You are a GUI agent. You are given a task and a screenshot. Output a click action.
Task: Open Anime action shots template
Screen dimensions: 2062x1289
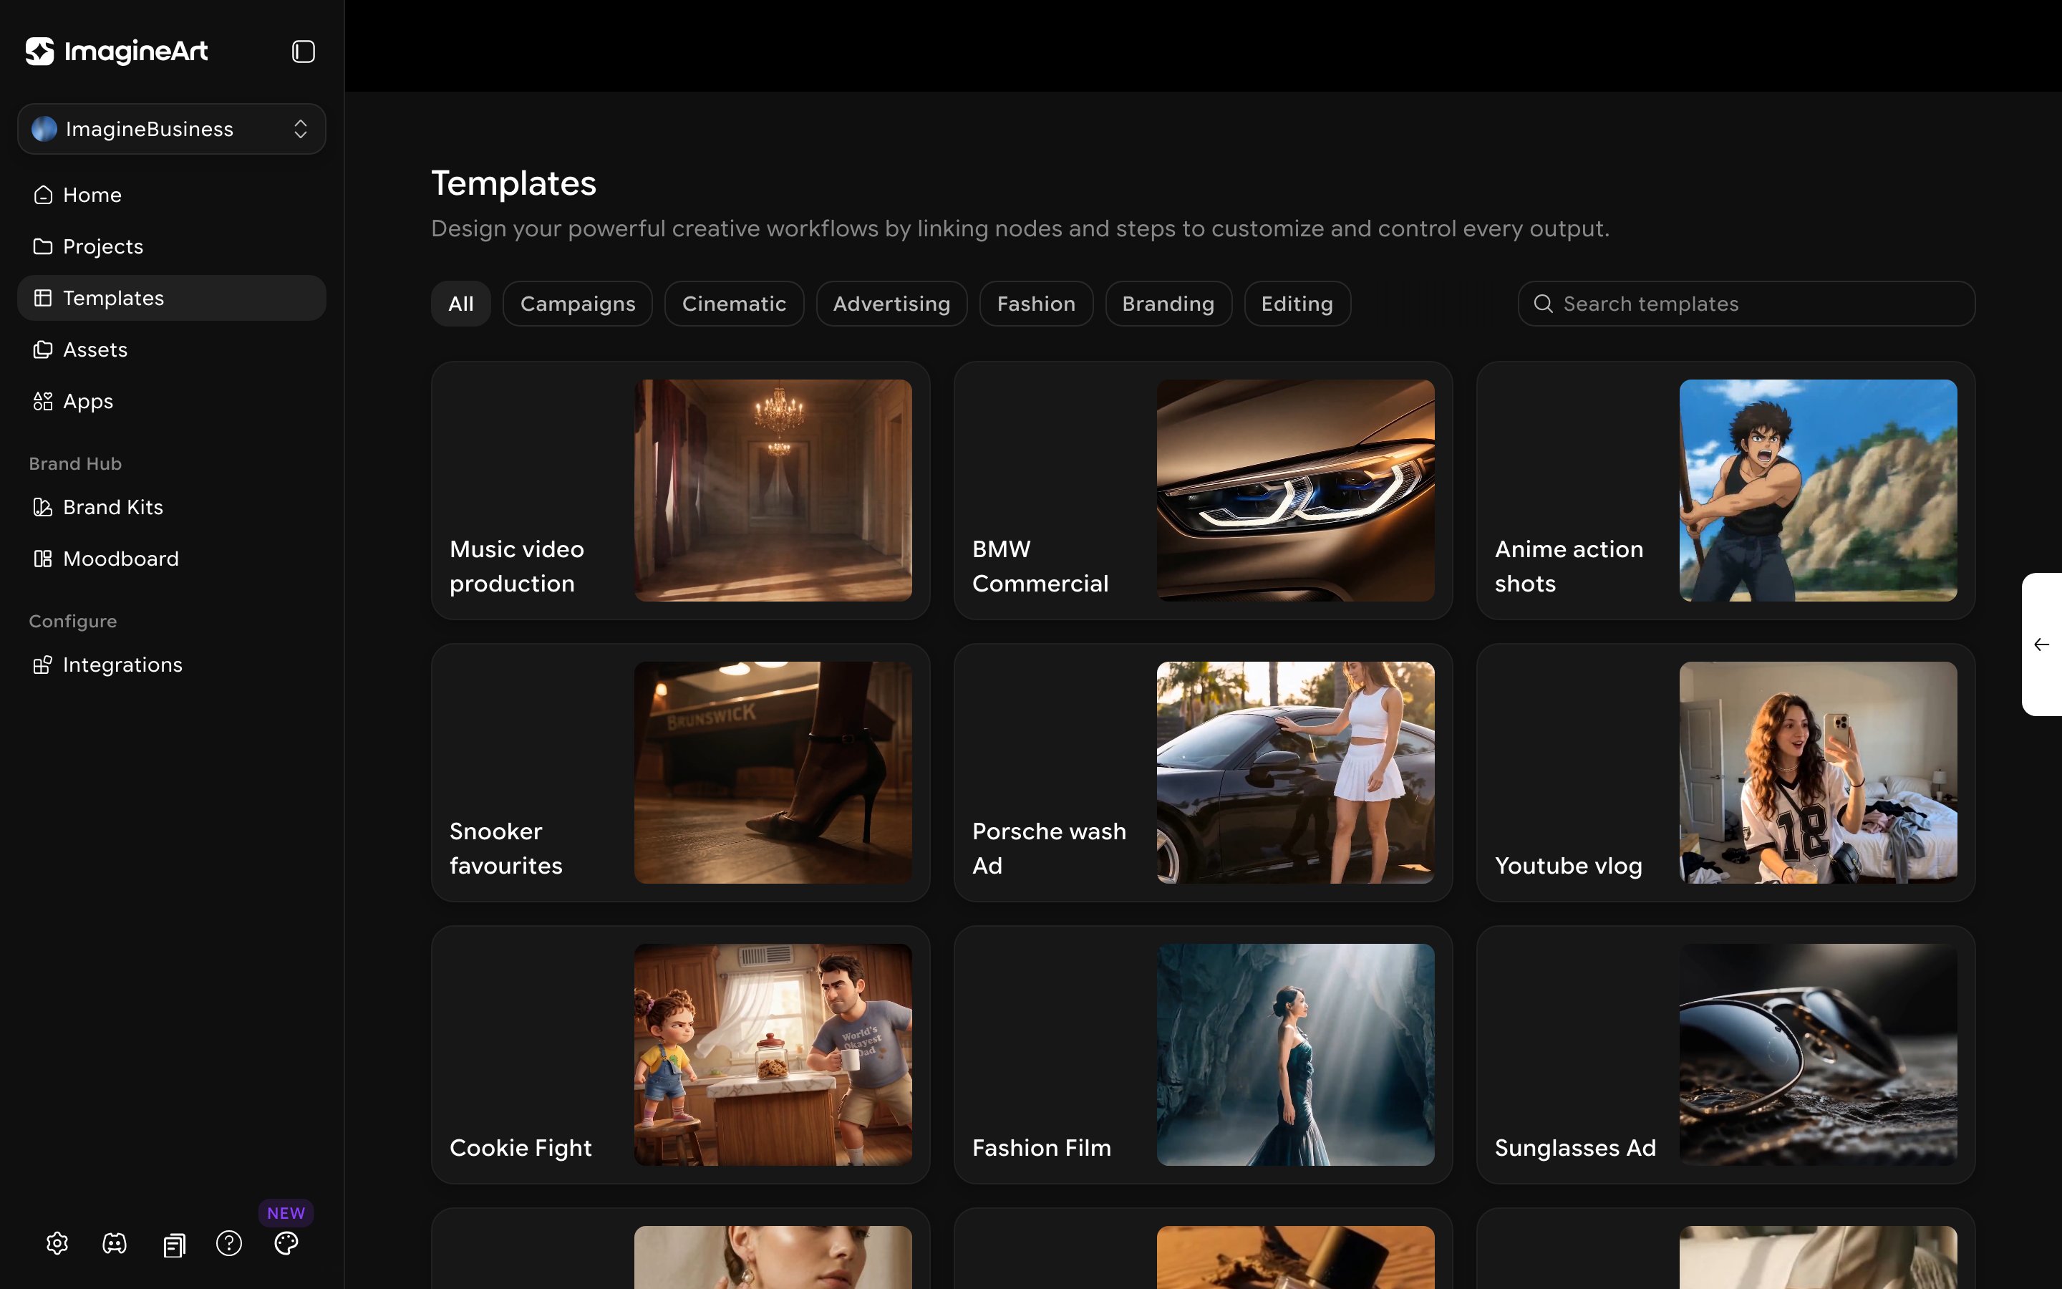click(x=1725, y=491)
